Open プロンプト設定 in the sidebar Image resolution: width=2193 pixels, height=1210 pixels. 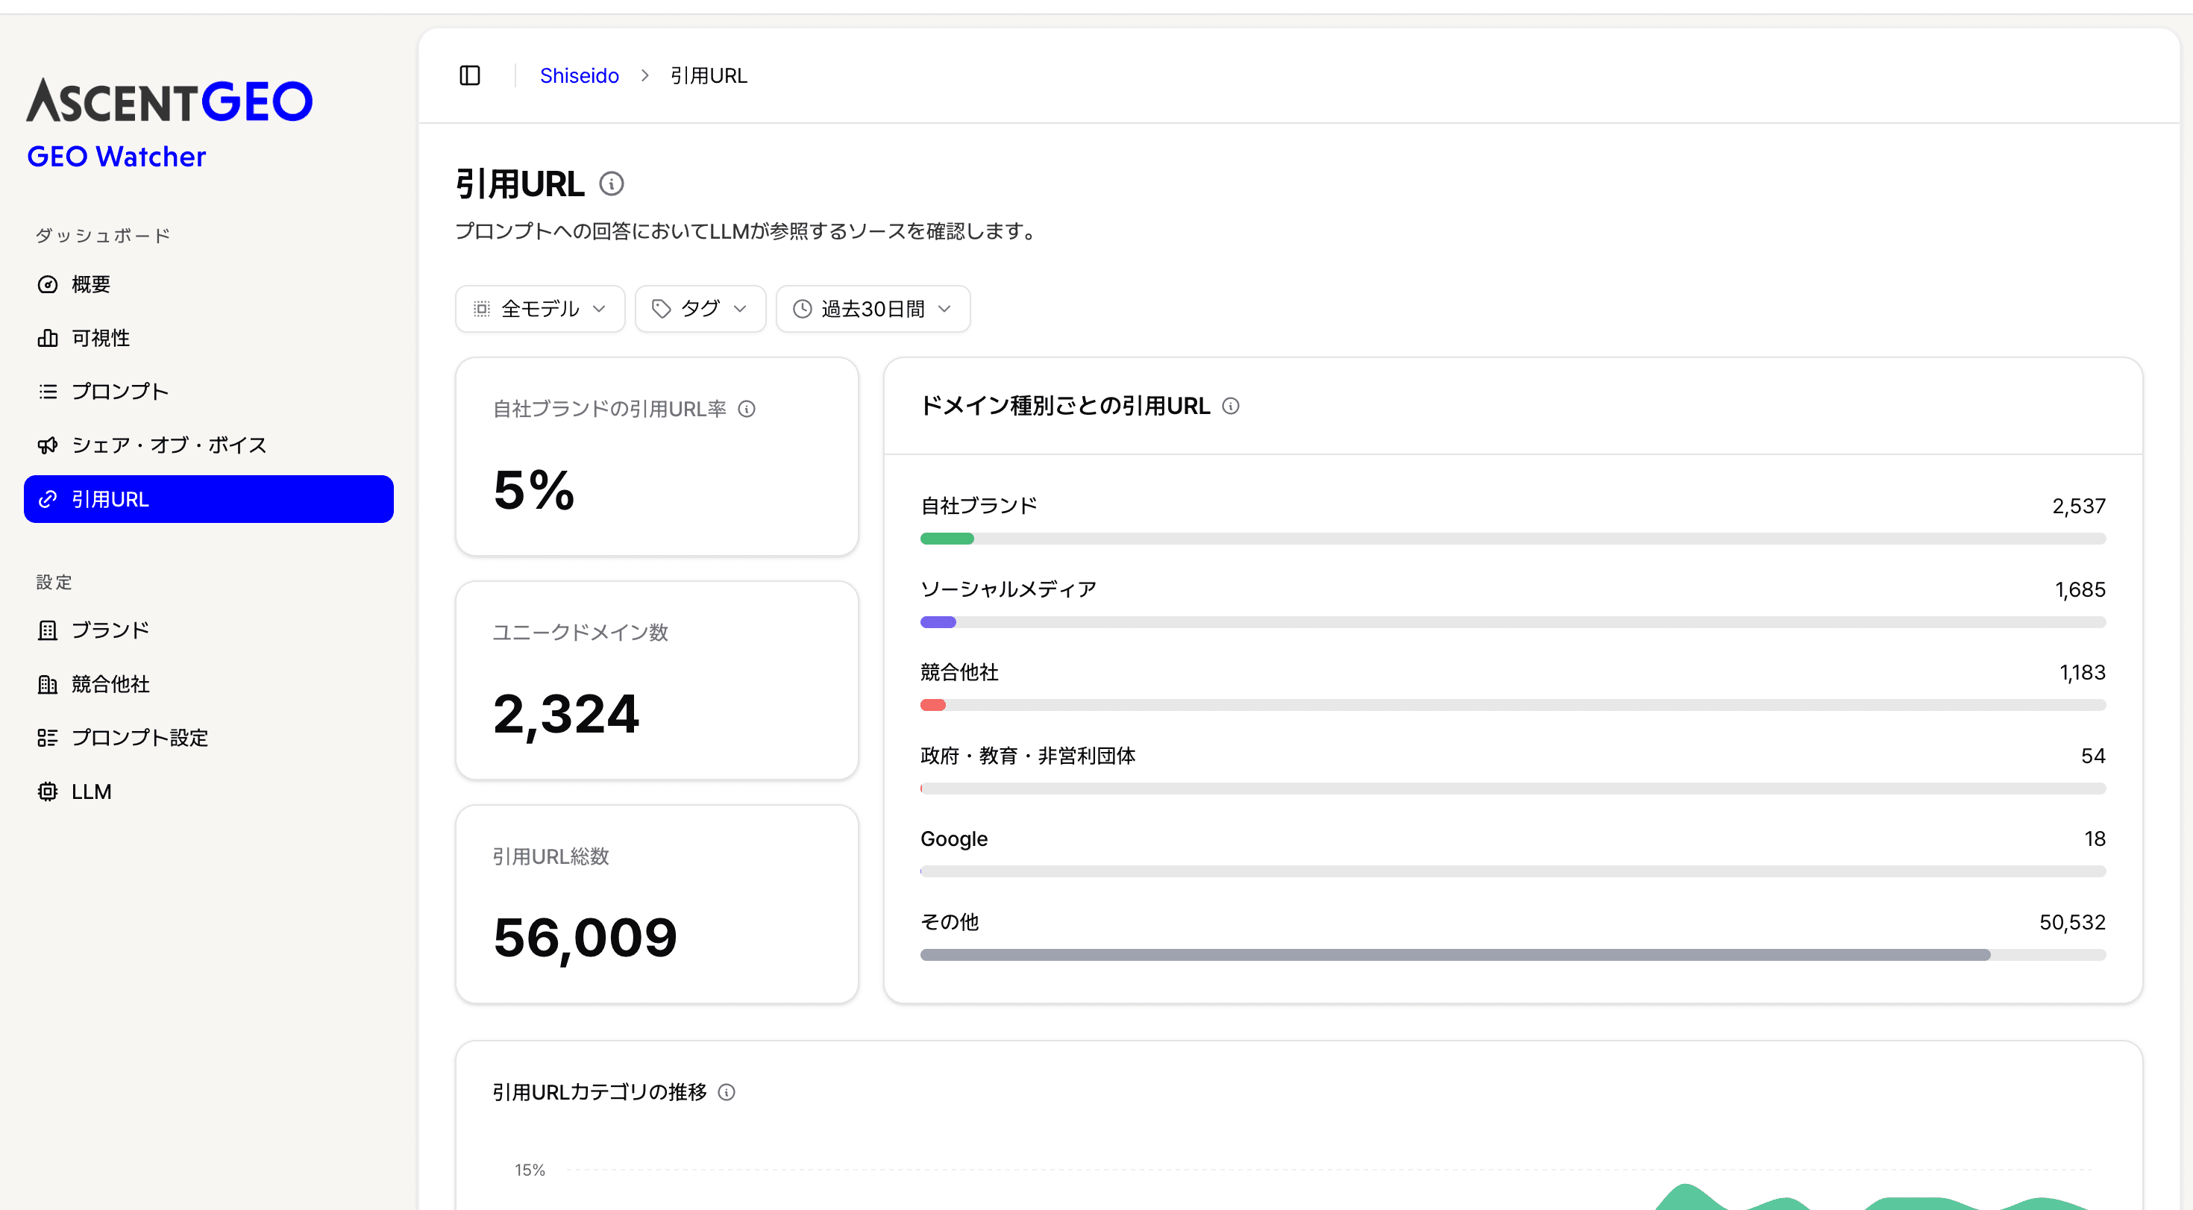209,739
